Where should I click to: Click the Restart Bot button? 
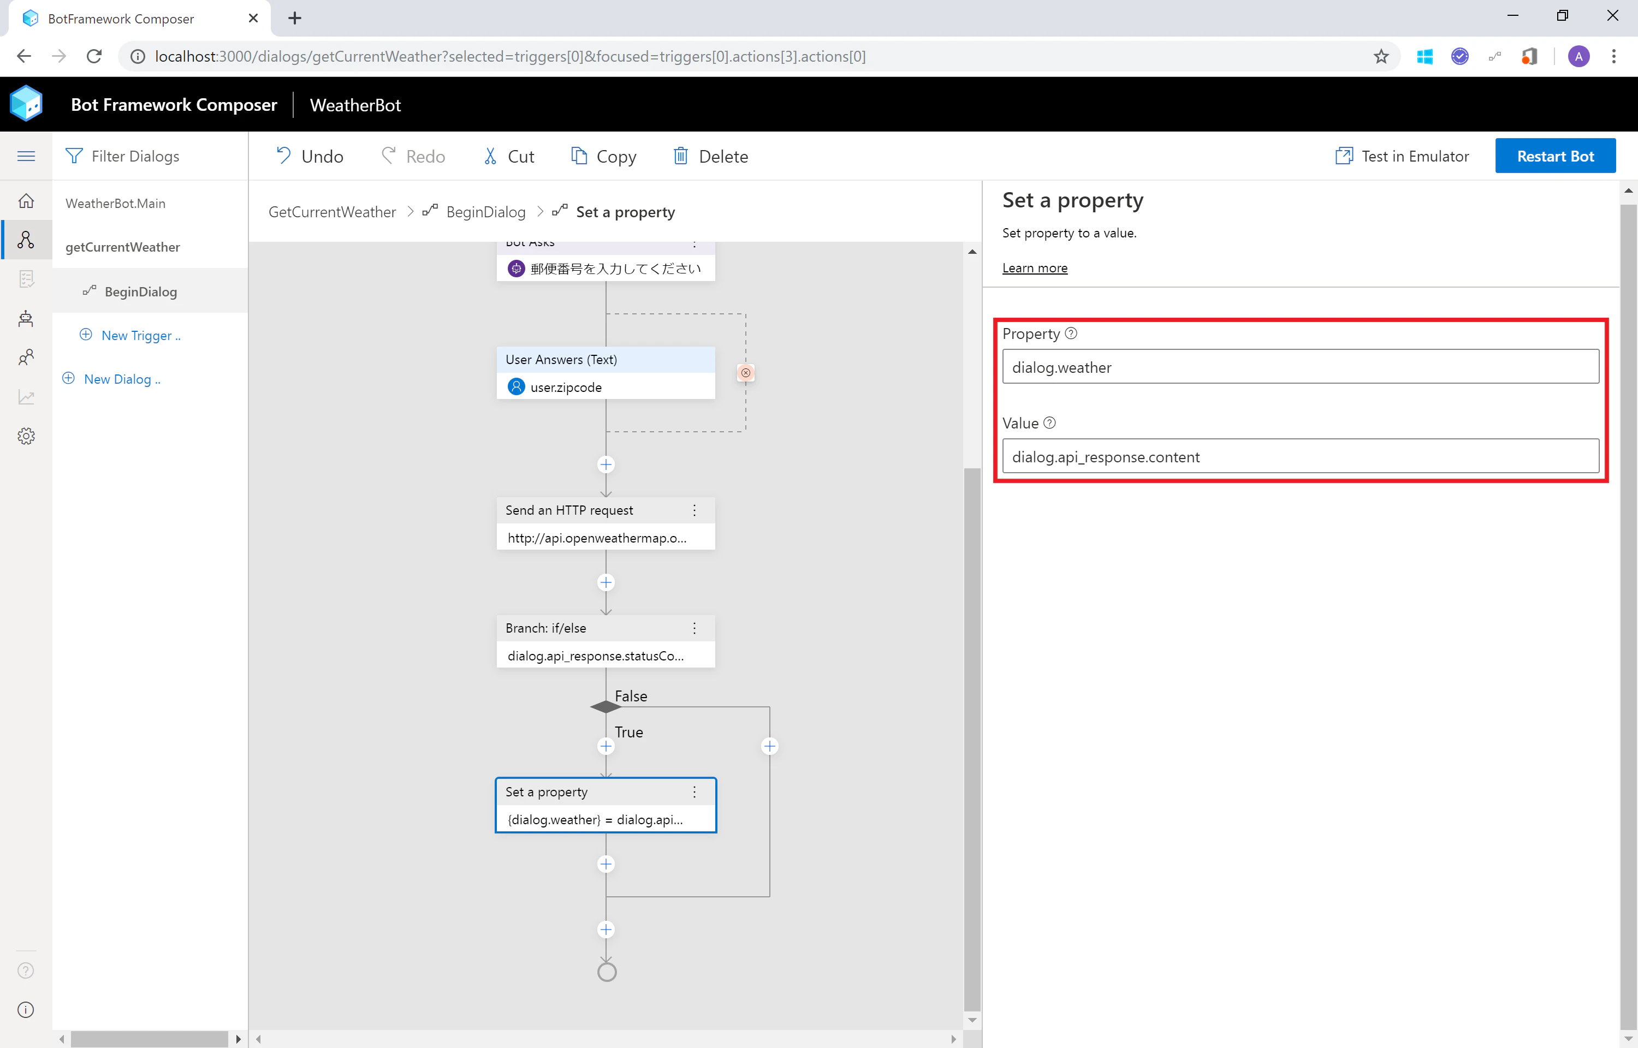pos(1555,156)
